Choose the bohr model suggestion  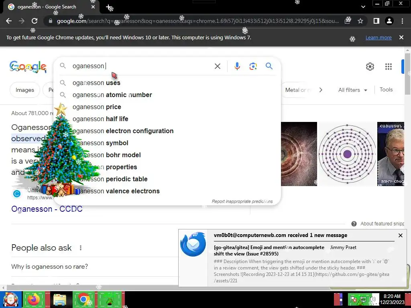tap(167, 155)
